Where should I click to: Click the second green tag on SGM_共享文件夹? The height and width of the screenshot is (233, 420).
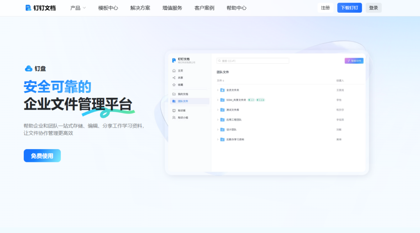(x=260, y=100)
